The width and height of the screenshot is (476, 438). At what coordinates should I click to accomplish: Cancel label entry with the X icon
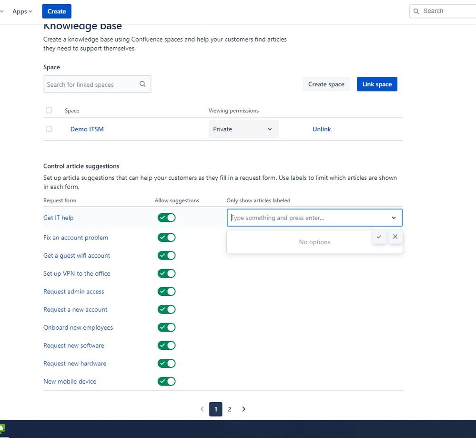point(395,237)
